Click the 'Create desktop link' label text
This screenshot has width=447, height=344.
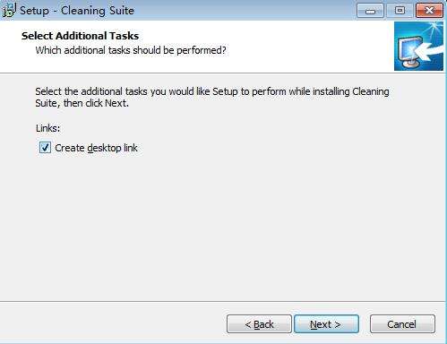[x=96, y=148]
